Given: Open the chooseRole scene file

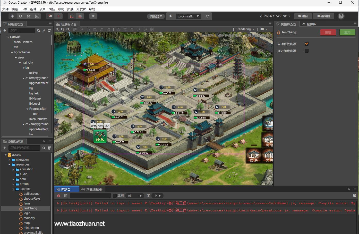Looking at the screenshot, I should pyautogui.click(x=32, y=199).
